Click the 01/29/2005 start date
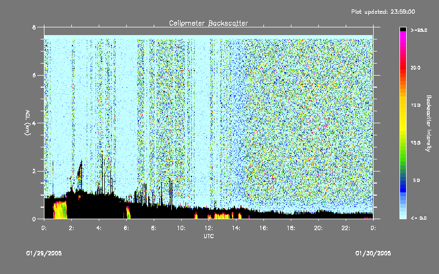This screenshot has width=439, height=274. pyautogui.click(x=44, y=253)
